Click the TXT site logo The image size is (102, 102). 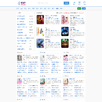tap(22, 3)
